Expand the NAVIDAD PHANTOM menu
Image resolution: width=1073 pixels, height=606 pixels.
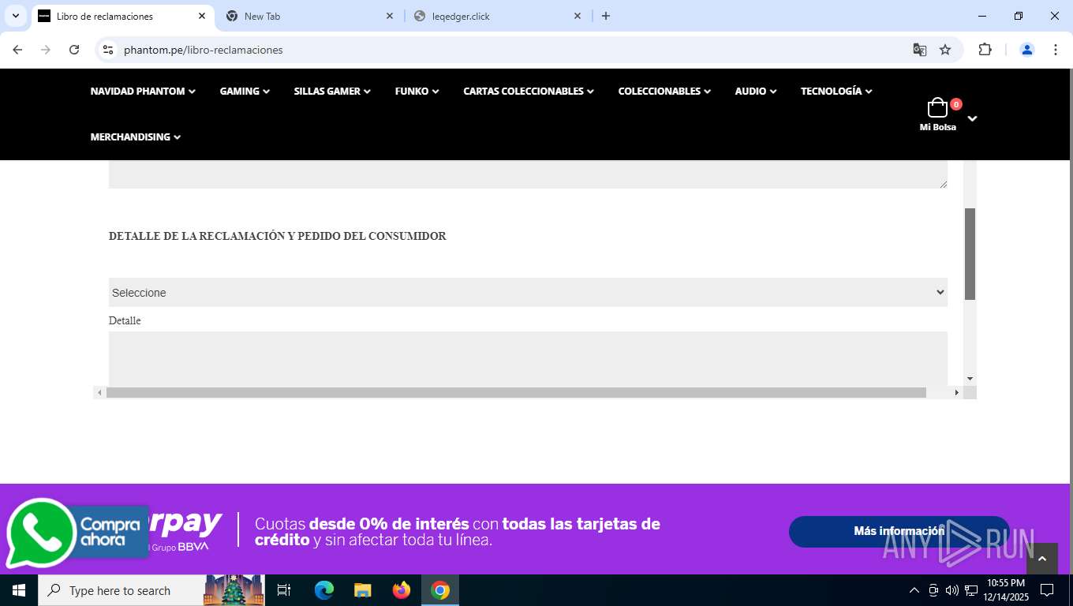[143, 92]
